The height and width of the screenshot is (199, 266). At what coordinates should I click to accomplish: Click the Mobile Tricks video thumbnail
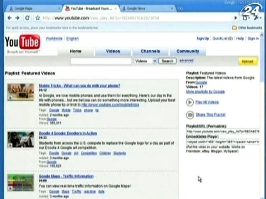click(20, 92)
